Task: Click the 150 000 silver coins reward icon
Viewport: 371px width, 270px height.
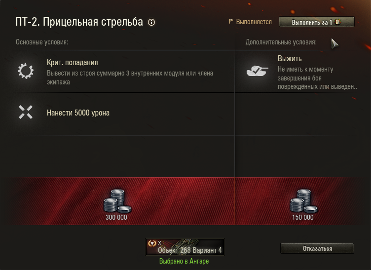Action: click(303, 201)
